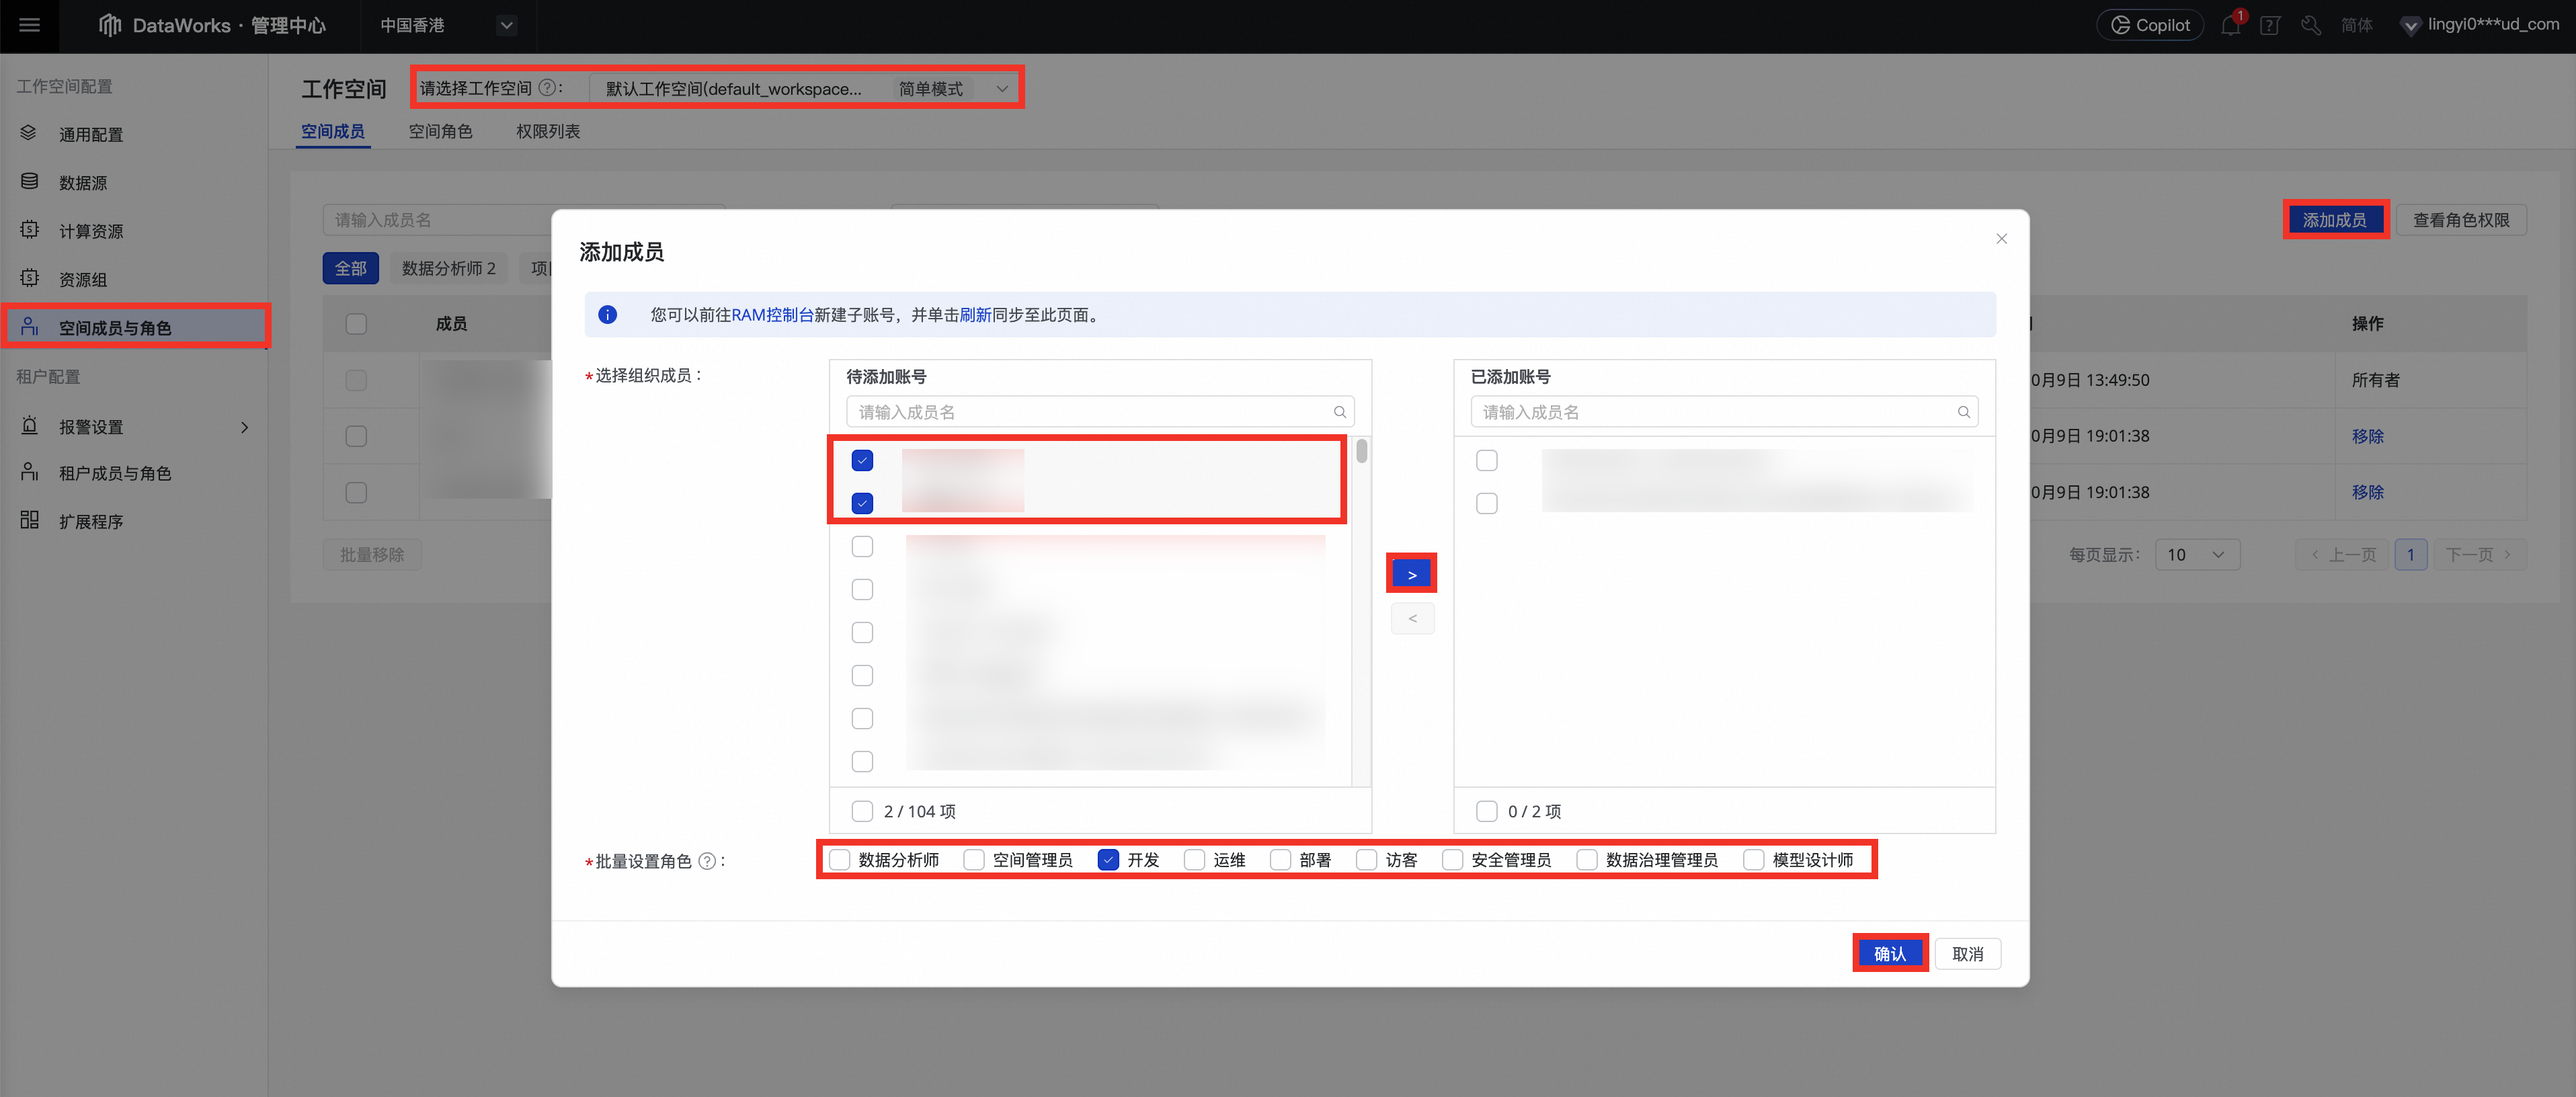Screen dimensions: 2576x1097
Task: Switch to the 空间角色 tab
Action: point(440,131)
